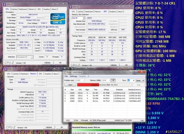Image resolution: width=184 pixels, height=134 pixels.
Task: Click the Part Number field PRINCO-DR3-1600CL8
Action: 97,30
